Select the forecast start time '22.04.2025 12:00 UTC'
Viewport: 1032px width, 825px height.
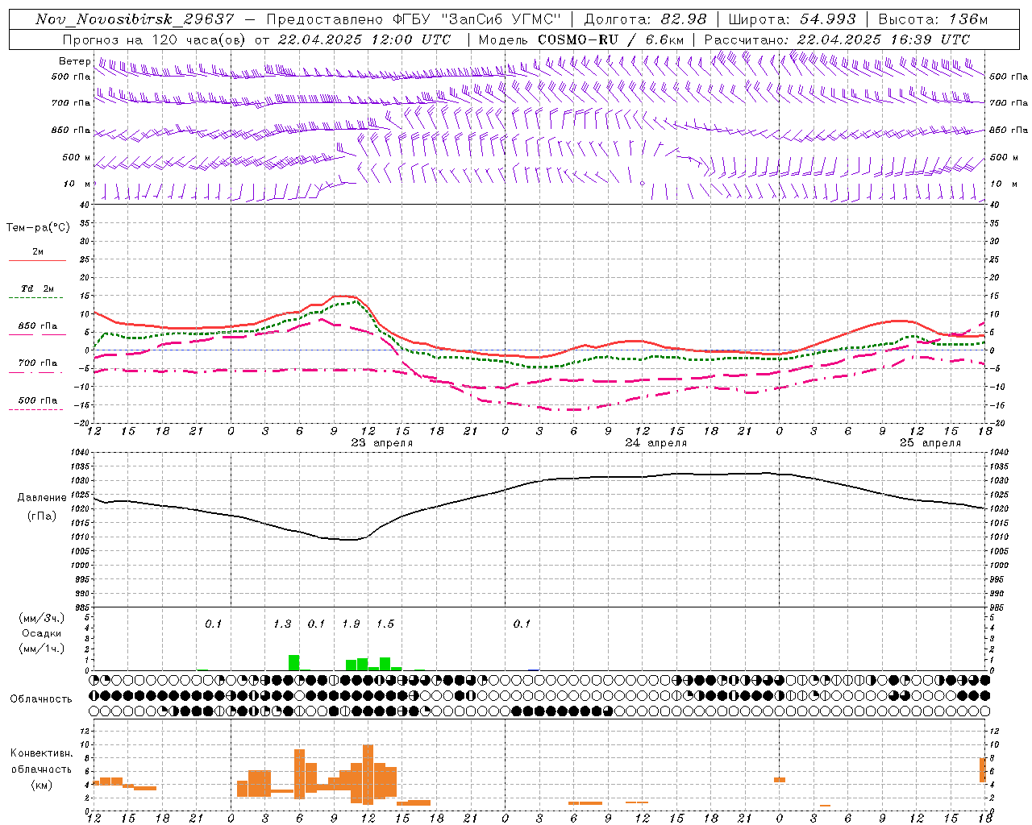click(x=364, y=39)
